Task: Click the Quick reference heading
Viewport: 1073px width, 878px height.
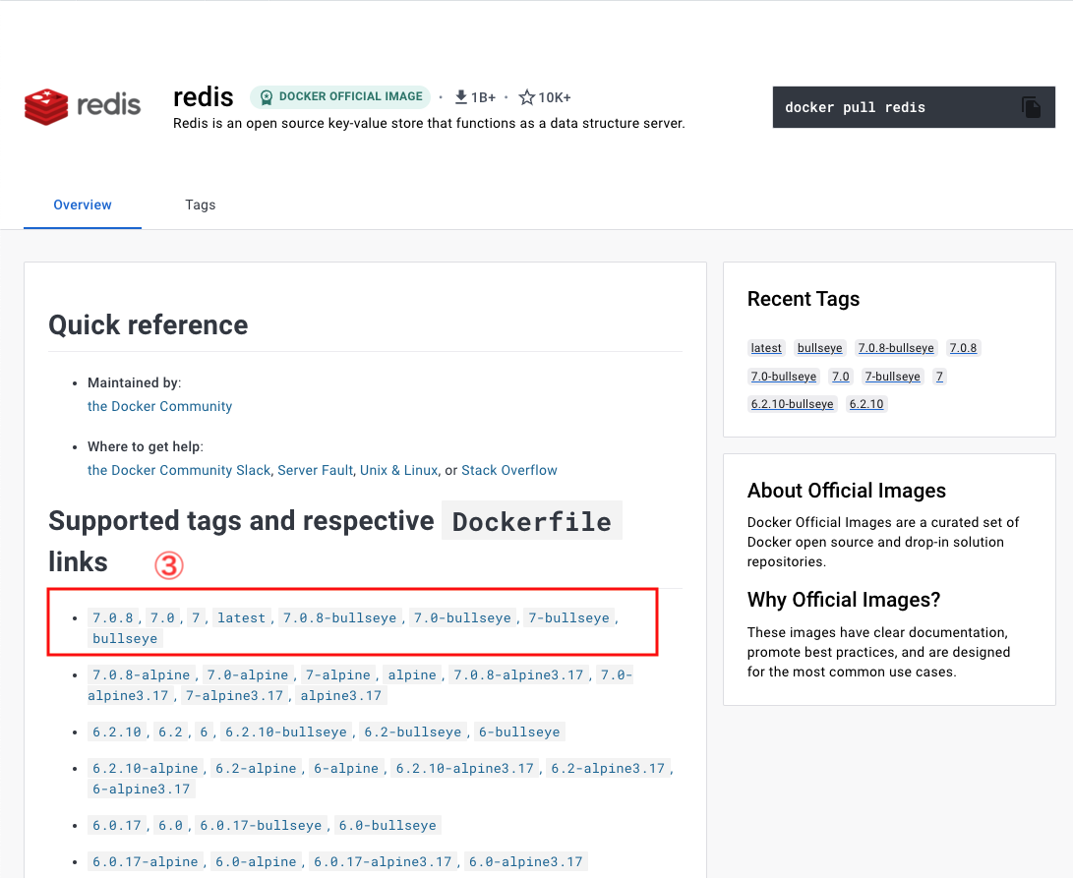Action: point(148,325)
